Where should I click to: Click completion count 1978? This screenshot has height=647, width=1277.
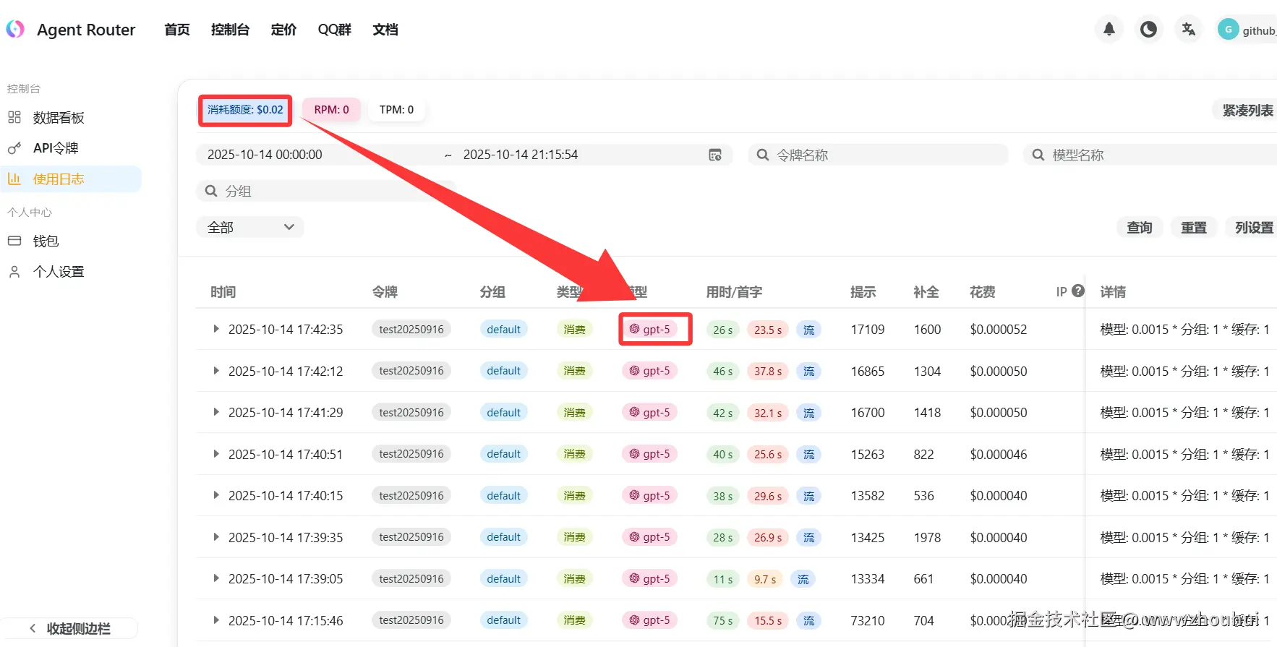[927, 537]
